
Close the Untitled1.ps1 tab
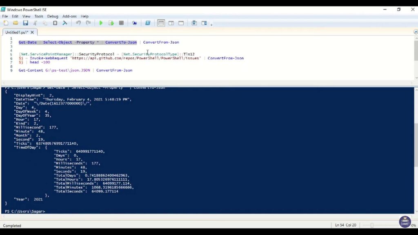point(32,32)
